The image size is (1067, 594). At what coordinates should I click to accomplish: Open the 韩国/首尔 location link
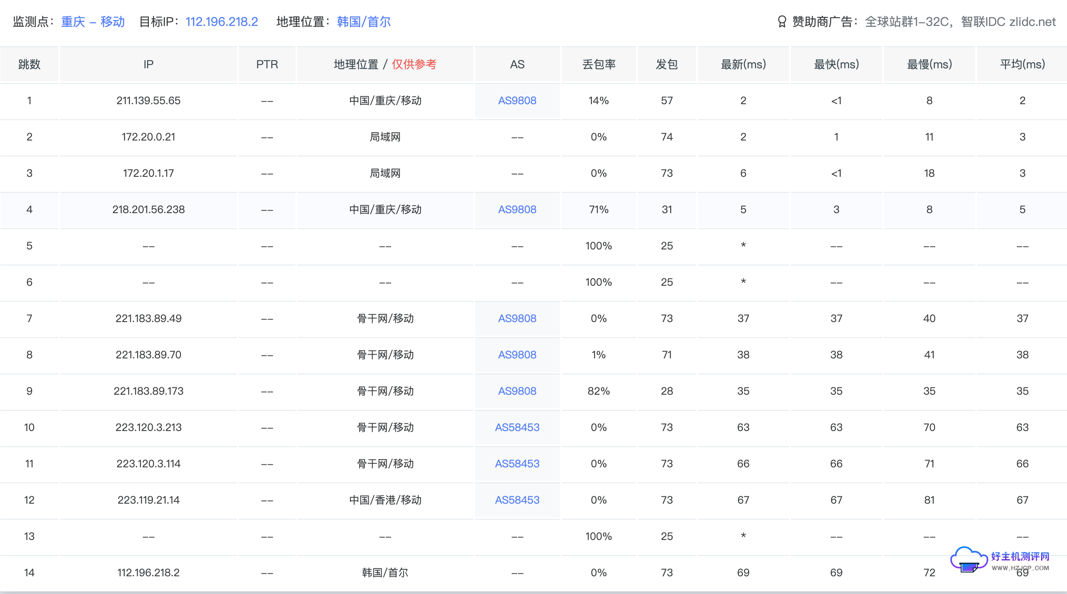(x=363, y=22)
